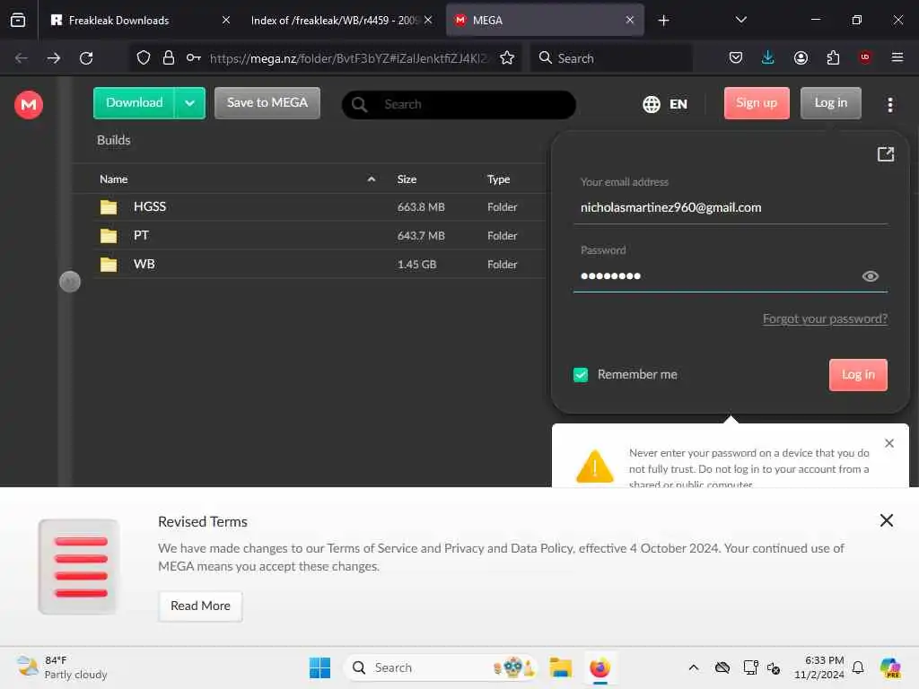Select the 1.45 GB size cell
919x689 pixels.
point(416,265)
